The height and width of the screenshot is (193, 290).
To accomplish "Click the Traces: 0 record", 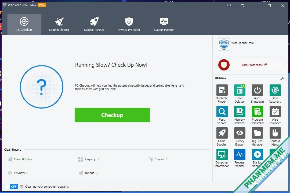I will [158, 159].
